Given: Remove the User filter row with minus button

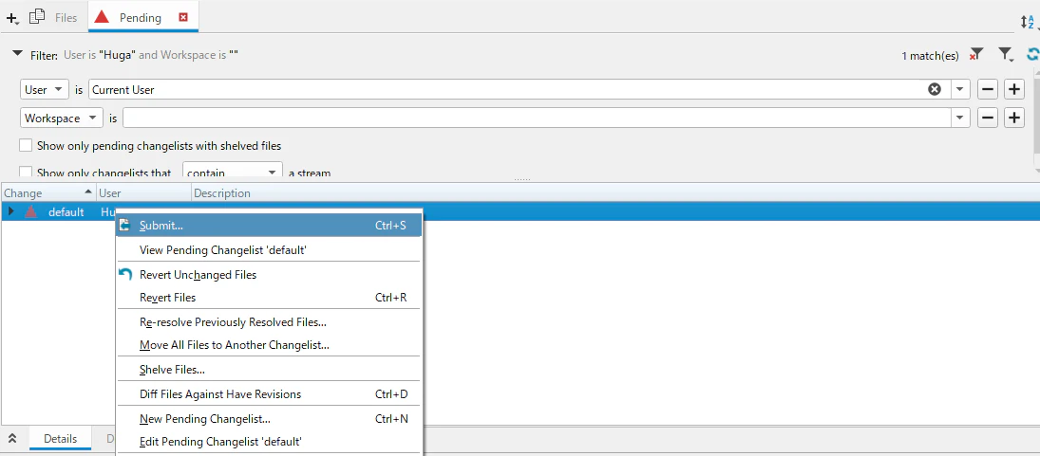Looking at the screenshot, I should tap(988, 89).
